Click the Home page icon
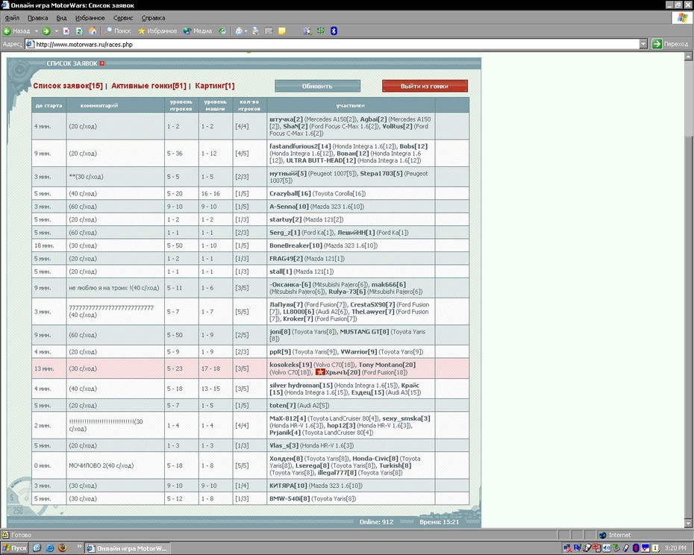The image size is (694, 555). 93,31
